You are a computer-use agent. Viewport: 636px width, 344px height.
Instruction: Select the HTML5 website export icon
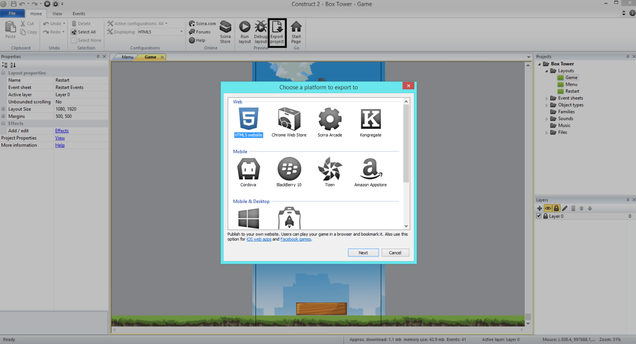[248, 119]
